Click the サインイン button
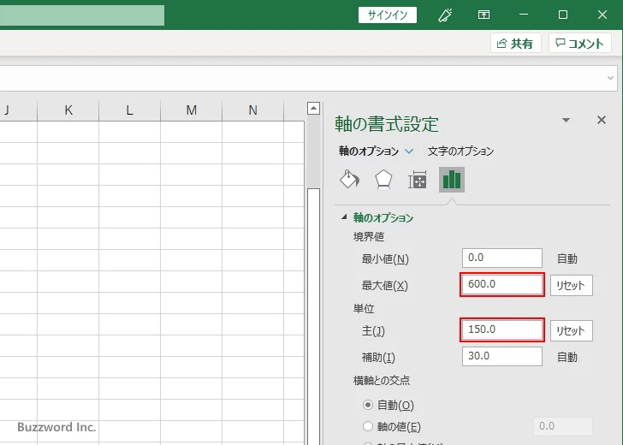This screenshot has width=623, height=445. (388, 15)
